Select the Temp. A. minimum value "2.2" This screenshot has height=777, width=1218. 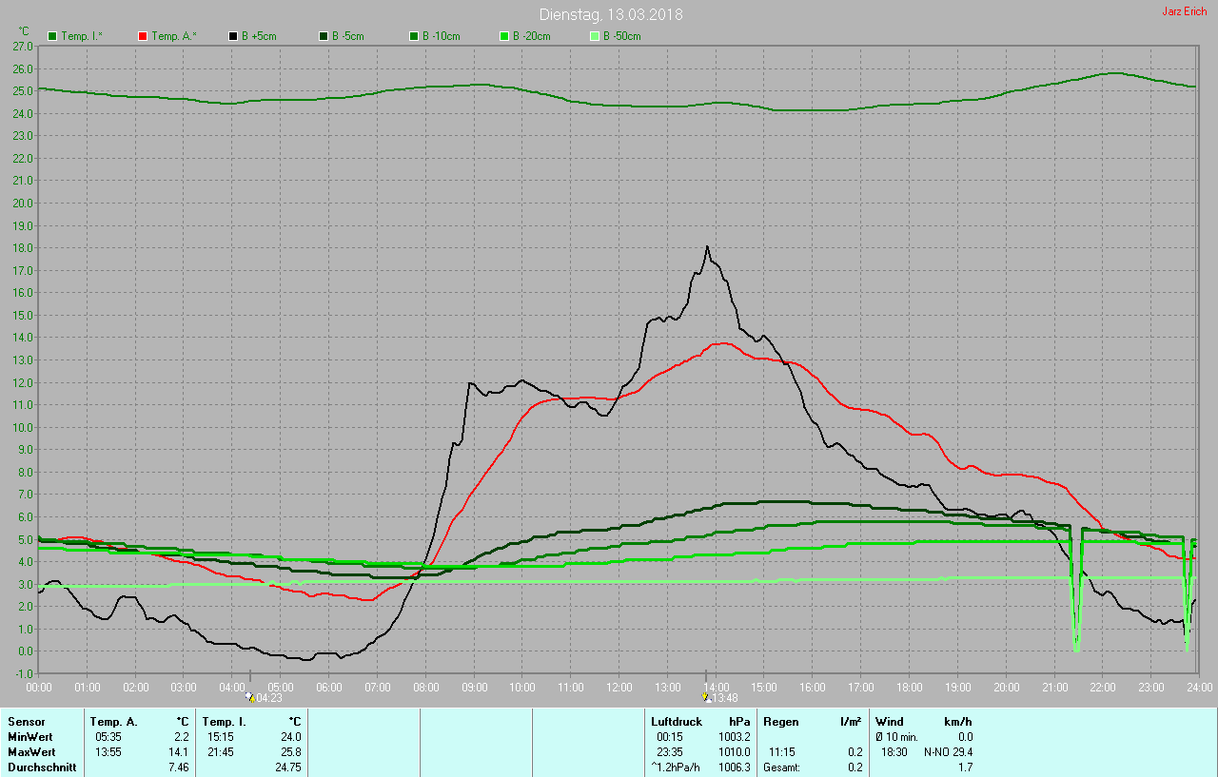[181, 737]
